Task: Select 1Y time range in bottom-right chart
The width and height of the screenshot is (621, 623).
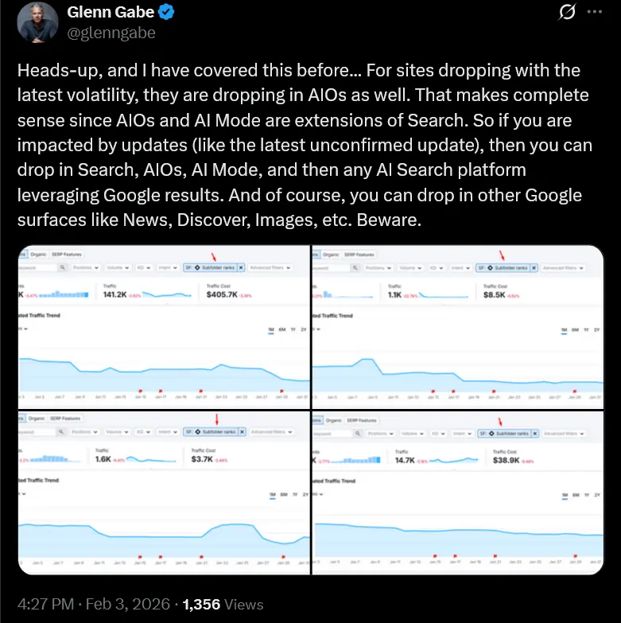Action: 586,495
